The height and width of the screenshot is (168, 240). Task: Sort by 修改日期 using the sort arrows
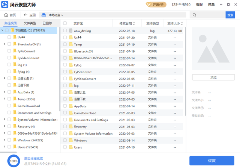click(x=133, y=23)
